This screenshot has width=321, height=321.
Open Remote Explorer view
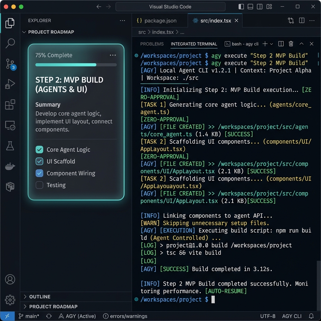(10, 125)
